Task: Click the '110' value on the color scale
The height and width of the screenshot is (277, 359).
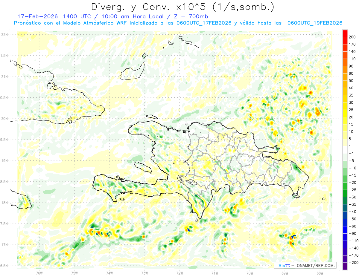Action: [x=352, y=59]
